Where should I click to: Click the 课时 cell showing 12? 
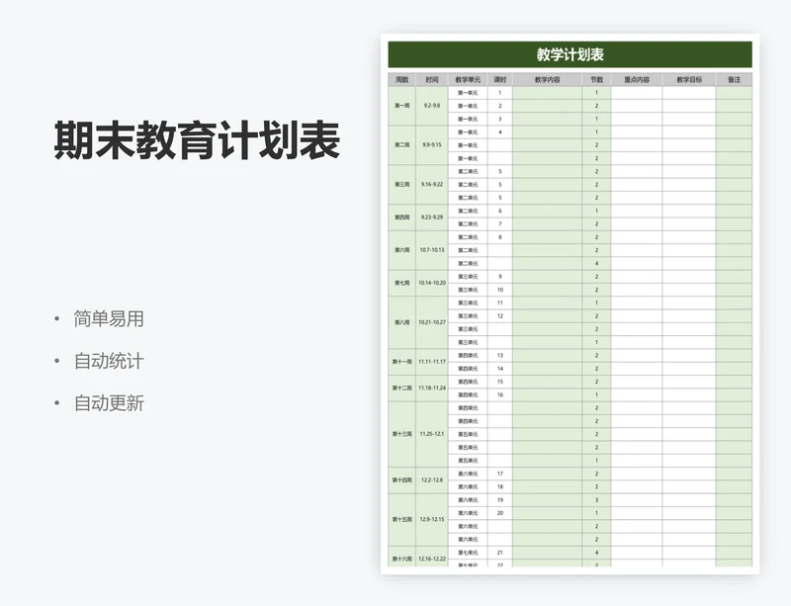[x=500, y=316]
